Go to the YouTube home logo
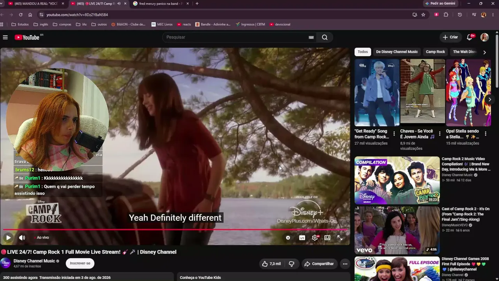The width and height of the screenshot is (499, 281). [x=27, y=37]
